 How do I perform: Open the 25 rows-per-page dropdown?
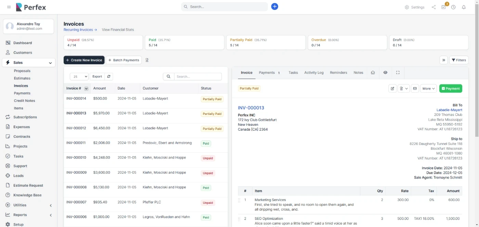pos(79,77)
